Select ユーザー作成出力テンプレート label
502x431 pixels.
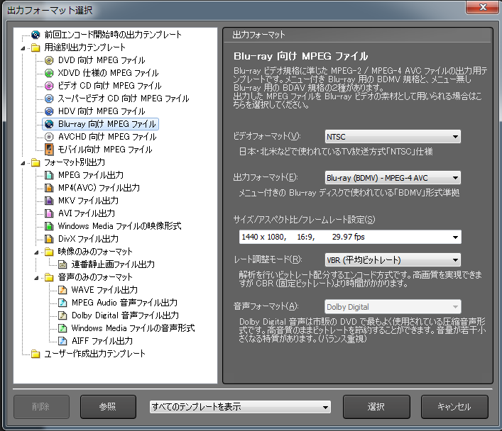94,354
